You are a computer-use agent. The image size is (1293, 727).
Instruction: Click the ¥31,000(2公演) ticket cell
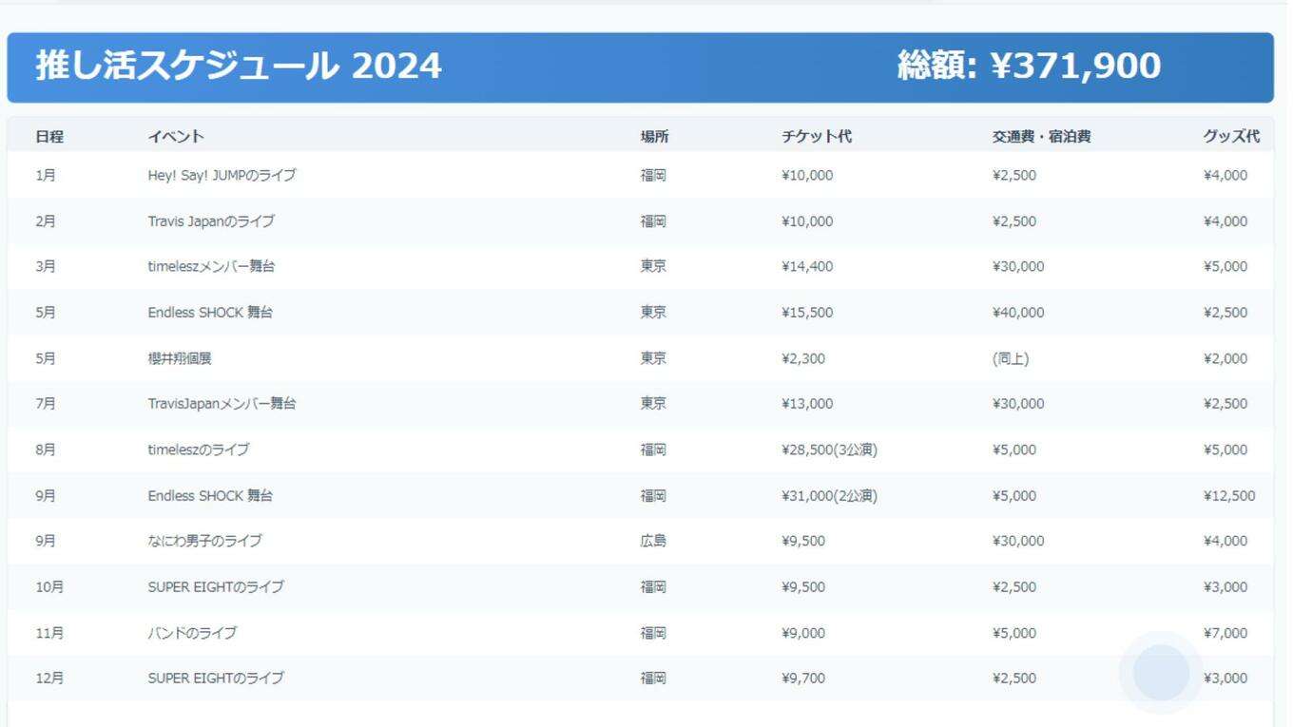(x=829, y=496)
